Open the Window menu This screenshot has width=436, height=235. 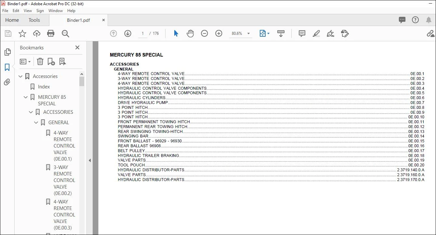56,11
